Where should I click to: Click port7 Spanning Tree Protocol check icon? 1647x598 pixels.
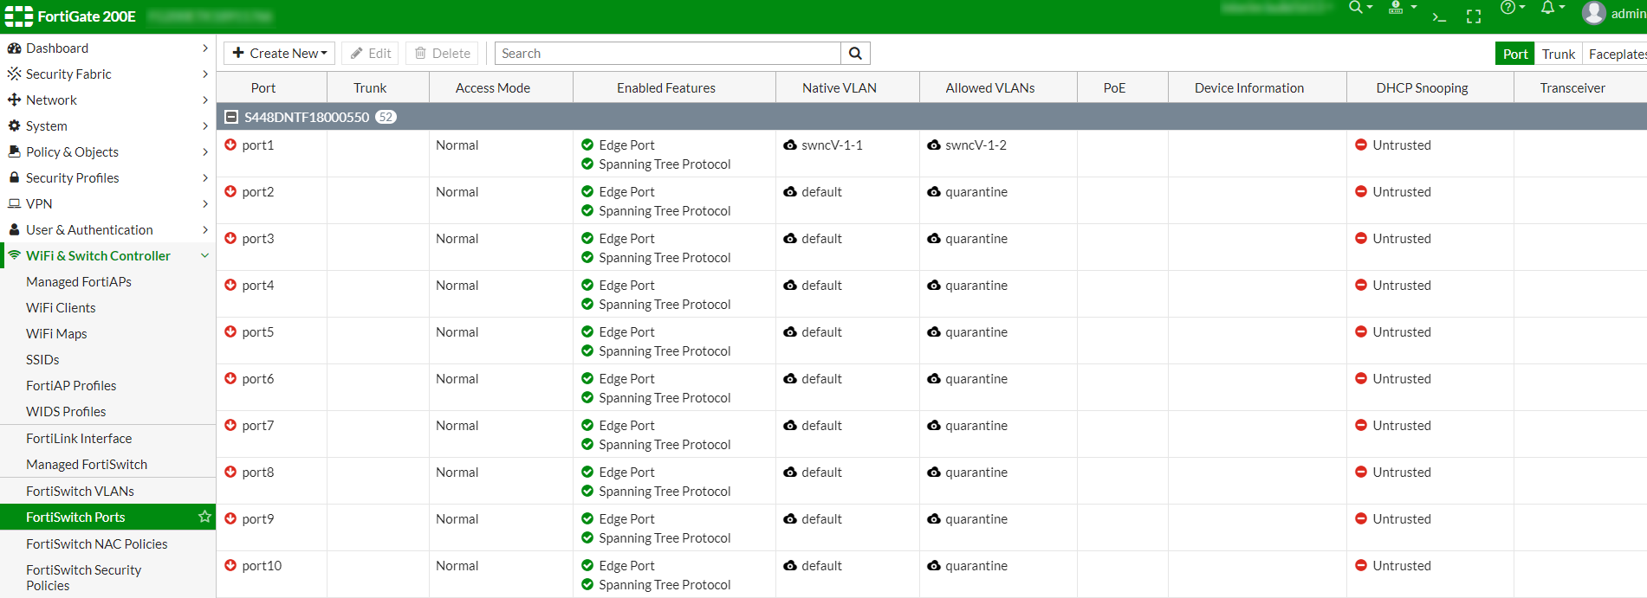(587, 445)
